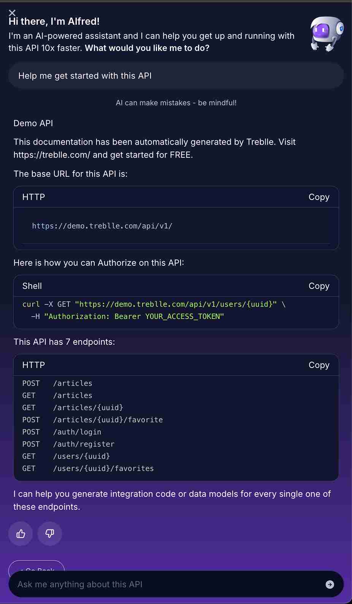
Task: Open the https://treblle.com/ link text
Action: [x=52, y=155]
